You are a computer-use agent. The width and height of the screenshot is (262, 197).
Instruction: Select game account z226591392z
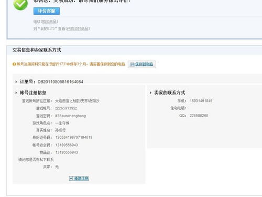pos(66,108)
